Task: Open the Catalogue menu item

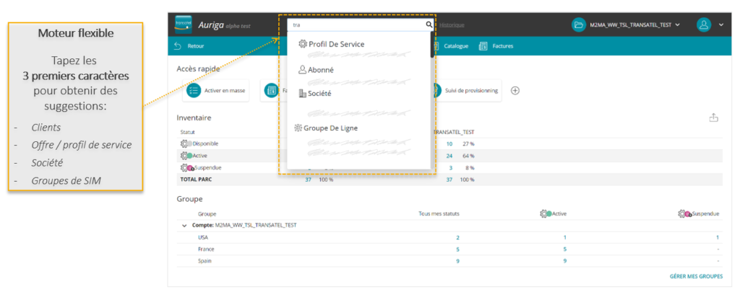Action: [449, 46]
